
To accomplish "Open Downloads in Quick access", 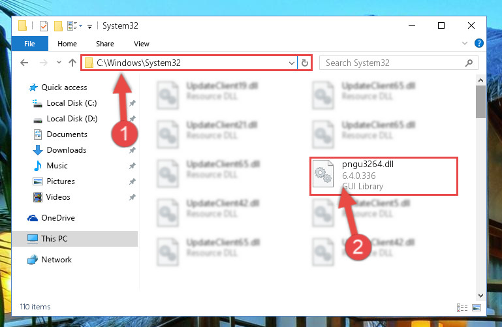I will coord(67,150).
